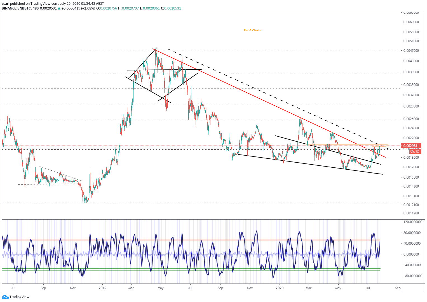Click the 05:12 bar countdown tag
427x302 pixels.
415,151
